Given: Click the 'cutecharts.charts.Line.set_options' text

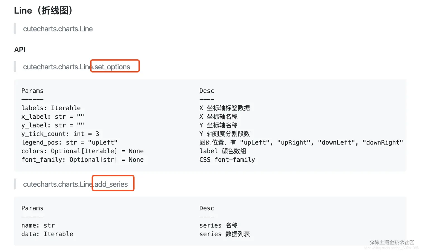Looking at the screenshot, I should (x=77, y=67).
